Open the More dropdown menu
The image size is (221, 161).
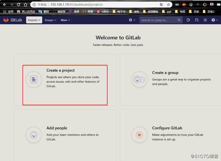pos(65,20)
